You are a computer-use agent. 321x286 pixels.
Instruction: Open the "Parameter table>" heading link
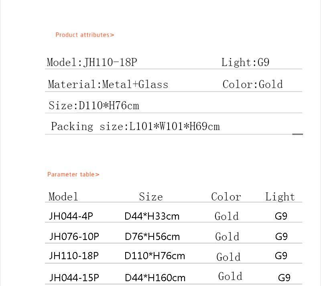(x=73, y=174)
